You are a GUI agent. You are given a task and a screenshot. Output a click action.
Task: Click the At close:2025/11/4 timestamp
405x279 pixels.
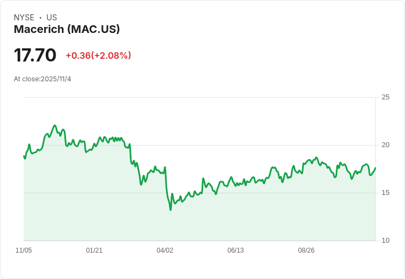coord(42,79)
